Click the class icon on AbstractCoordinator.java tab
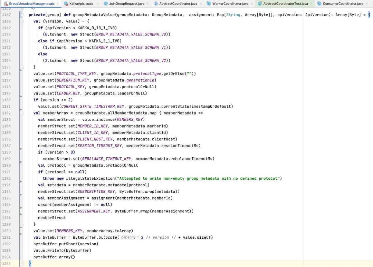The height and width of the screenshot is (267, 373). point(156,3)
